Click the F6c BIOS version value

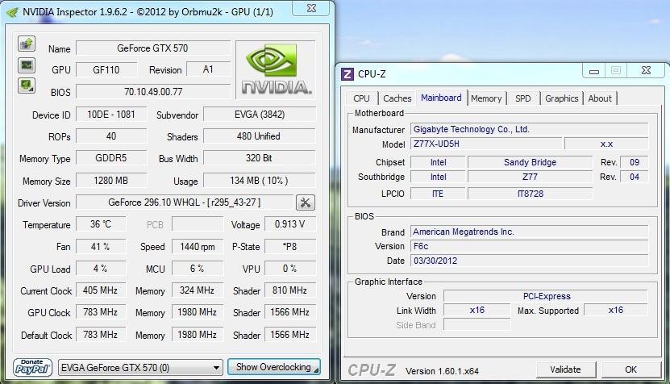point(530,246)
